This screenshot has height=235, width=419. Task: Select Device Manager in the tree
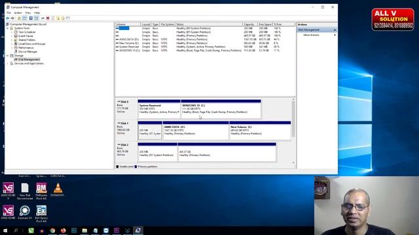pyautogui.click(x=27, y=52)
